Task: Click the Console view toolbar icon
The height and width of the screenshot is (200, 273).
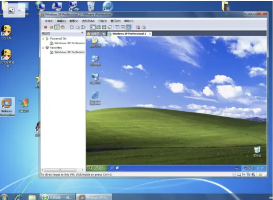Action: (129, 27)
